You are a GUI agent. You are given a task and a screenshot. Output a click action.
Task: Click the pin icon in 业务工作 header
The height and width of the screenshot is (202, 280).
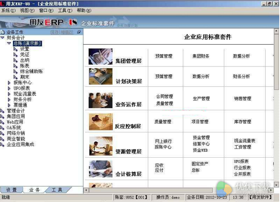click(x=79, y=32)
